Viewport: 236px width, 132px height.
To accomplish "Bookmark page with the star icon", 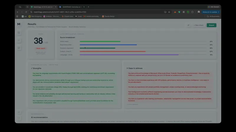I will (169, 12).
